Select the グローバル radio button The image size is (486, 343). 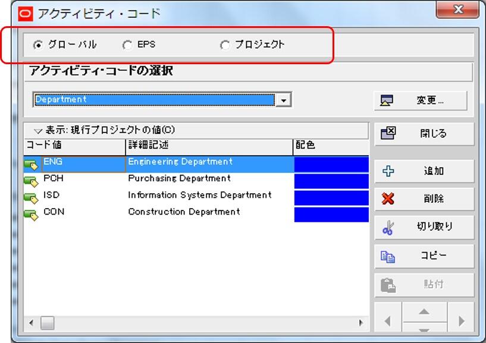[x=38, y=45]
